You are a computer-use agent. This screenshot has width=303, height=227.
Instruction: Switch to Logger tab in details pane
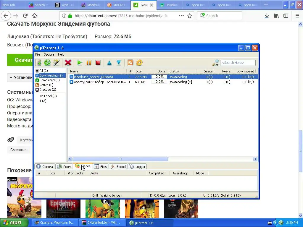[137, 167]
